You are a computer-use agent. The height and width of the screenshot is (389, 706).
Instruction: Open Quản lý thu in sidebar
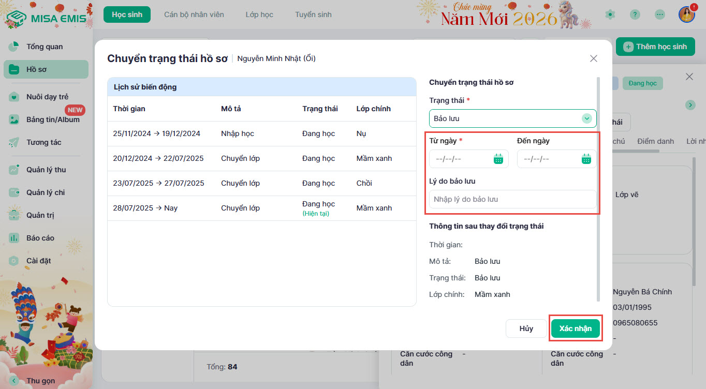click(46, 170)
